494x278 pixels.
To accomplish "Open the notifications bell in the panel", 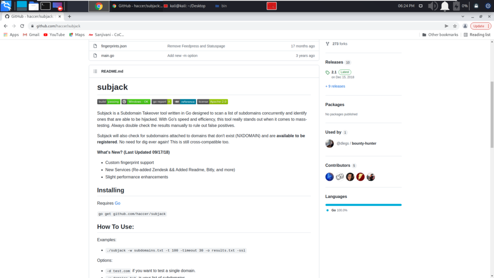I will click(x=445, y=6).
